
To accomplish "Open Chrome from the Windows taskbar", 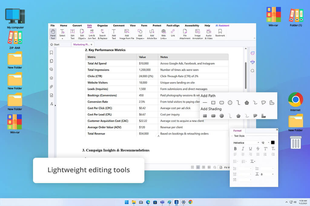I will click(x=190, y=202).
